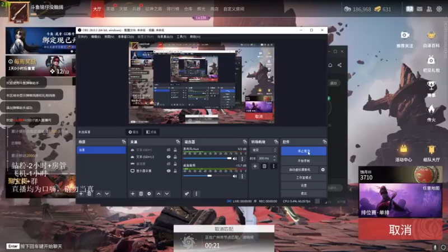Pop out the 混音器 dock panel
The width and height of the screenshot is (448, 252).
coord(245,142)
